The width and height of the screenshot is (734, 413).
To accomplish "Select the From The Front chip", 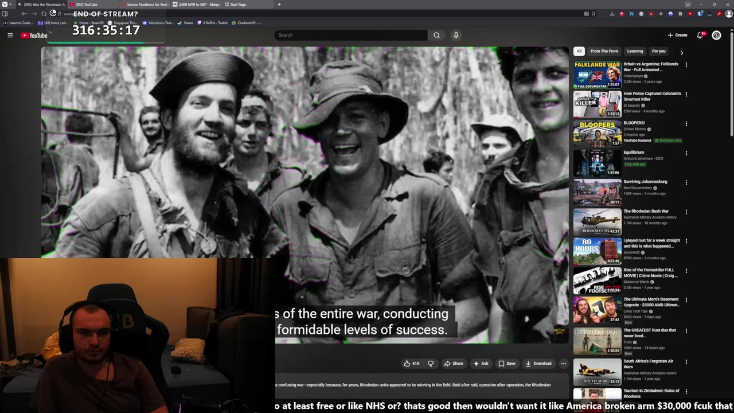I will pos(604,51).
